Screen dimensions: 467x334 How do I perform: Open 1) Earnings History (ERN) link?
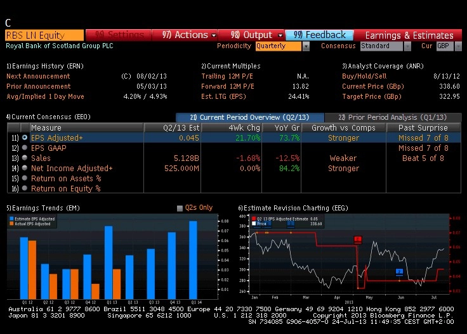point(45,66)
